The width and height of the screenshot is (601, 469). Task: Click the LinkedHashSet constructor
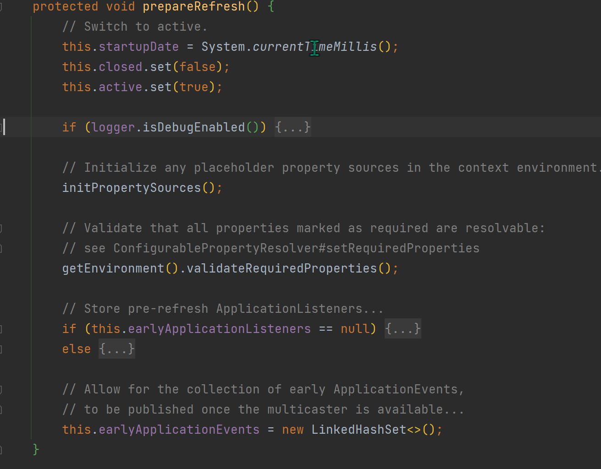[359, 430]
